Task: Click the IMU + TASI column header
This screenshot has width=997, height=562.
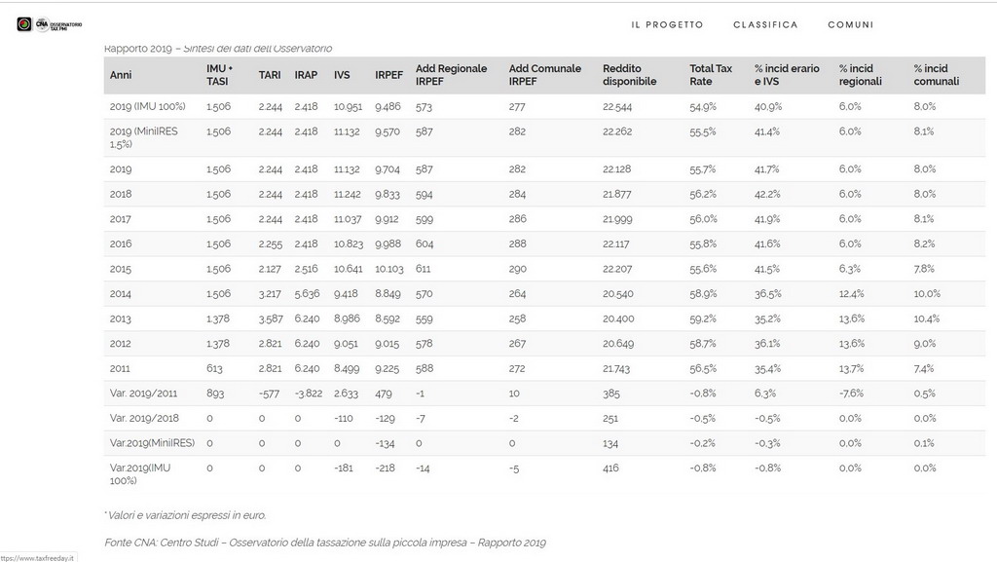Action: click(219, 75)
